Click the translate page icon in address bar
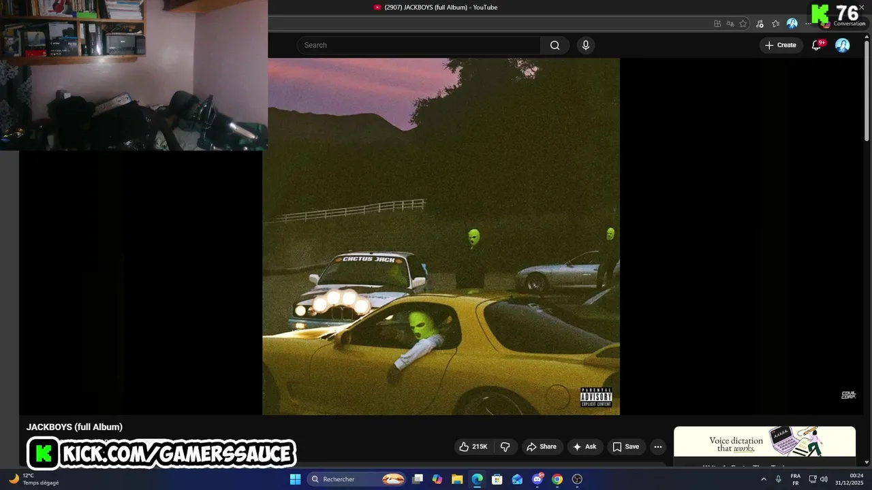This screenshot has width=872, height=490. [x=730, y=23]
